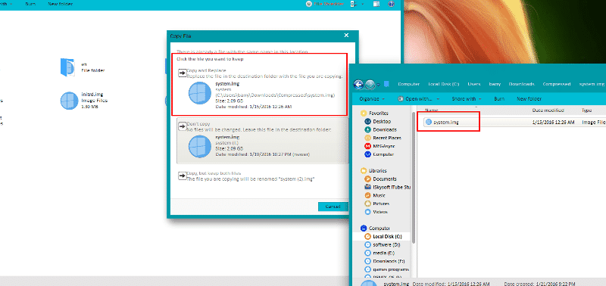Select the file folder icon in left window
This screenshot has width=606, height=286.
(x=67, y=67)
